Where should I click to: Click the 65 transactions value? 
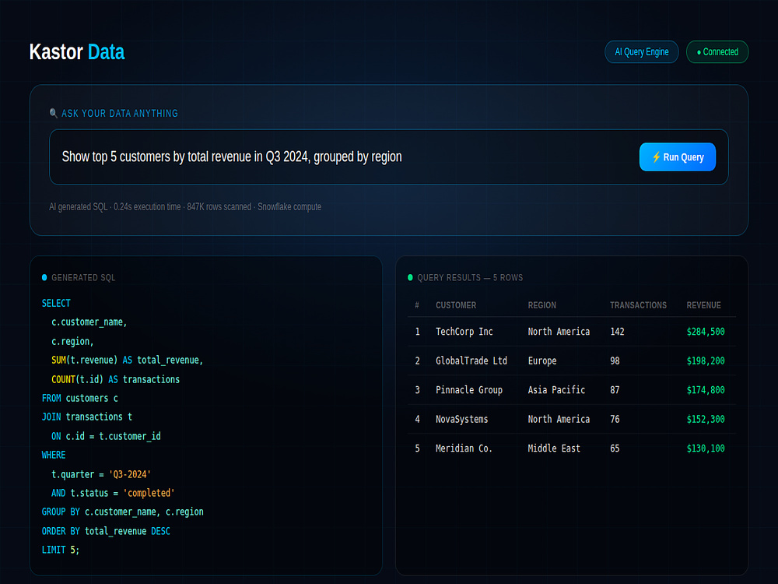615,449
